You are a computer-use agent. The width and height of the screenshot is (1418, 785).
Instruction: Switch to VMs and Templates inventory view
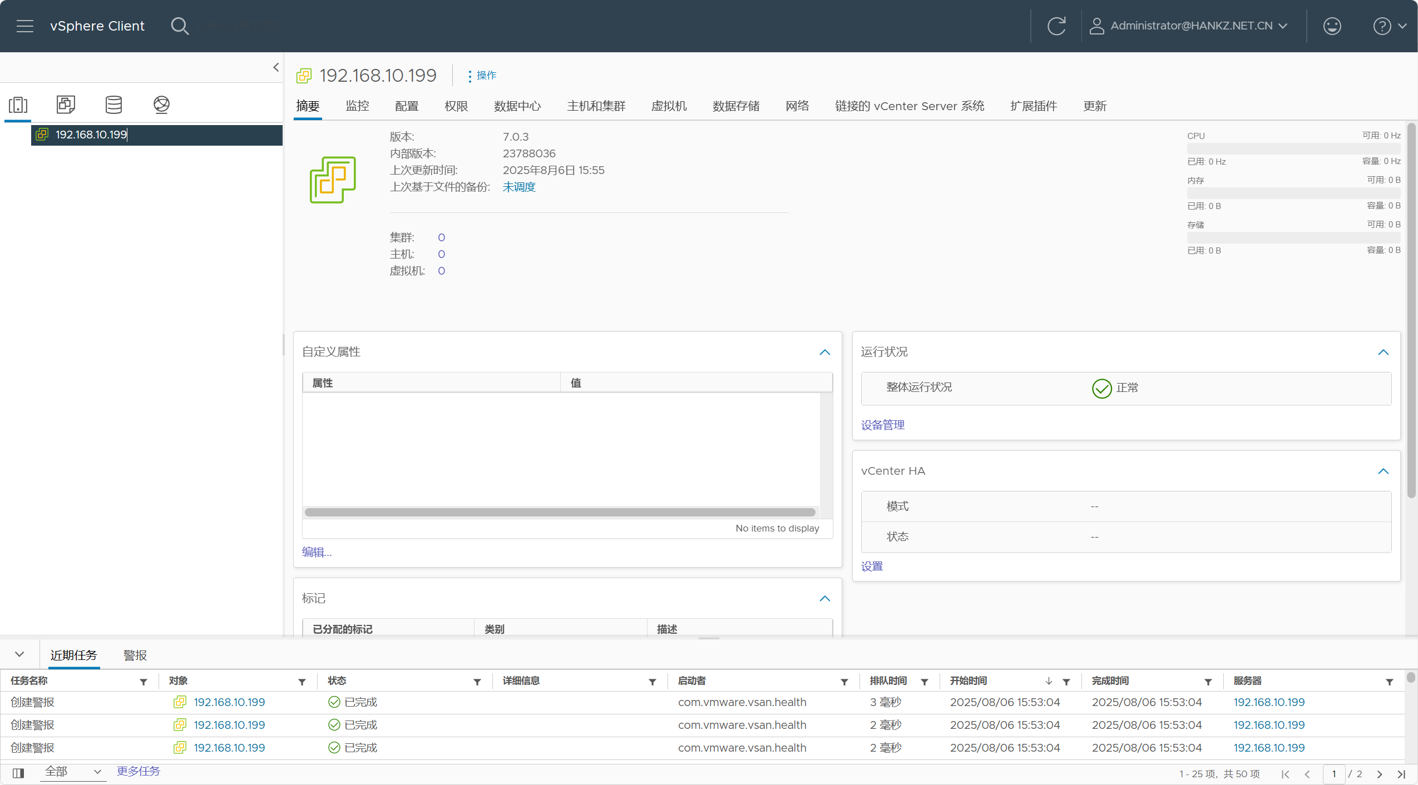click(x=66, y=105)
